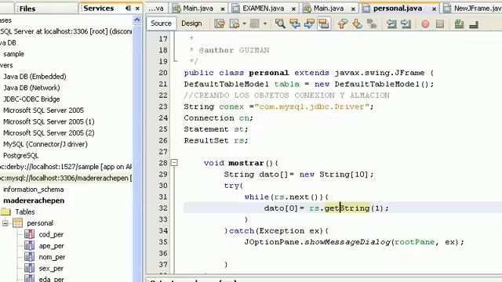Select information_schema node
This screenshot has height=282, width=502.
click(x=33, y=190)
